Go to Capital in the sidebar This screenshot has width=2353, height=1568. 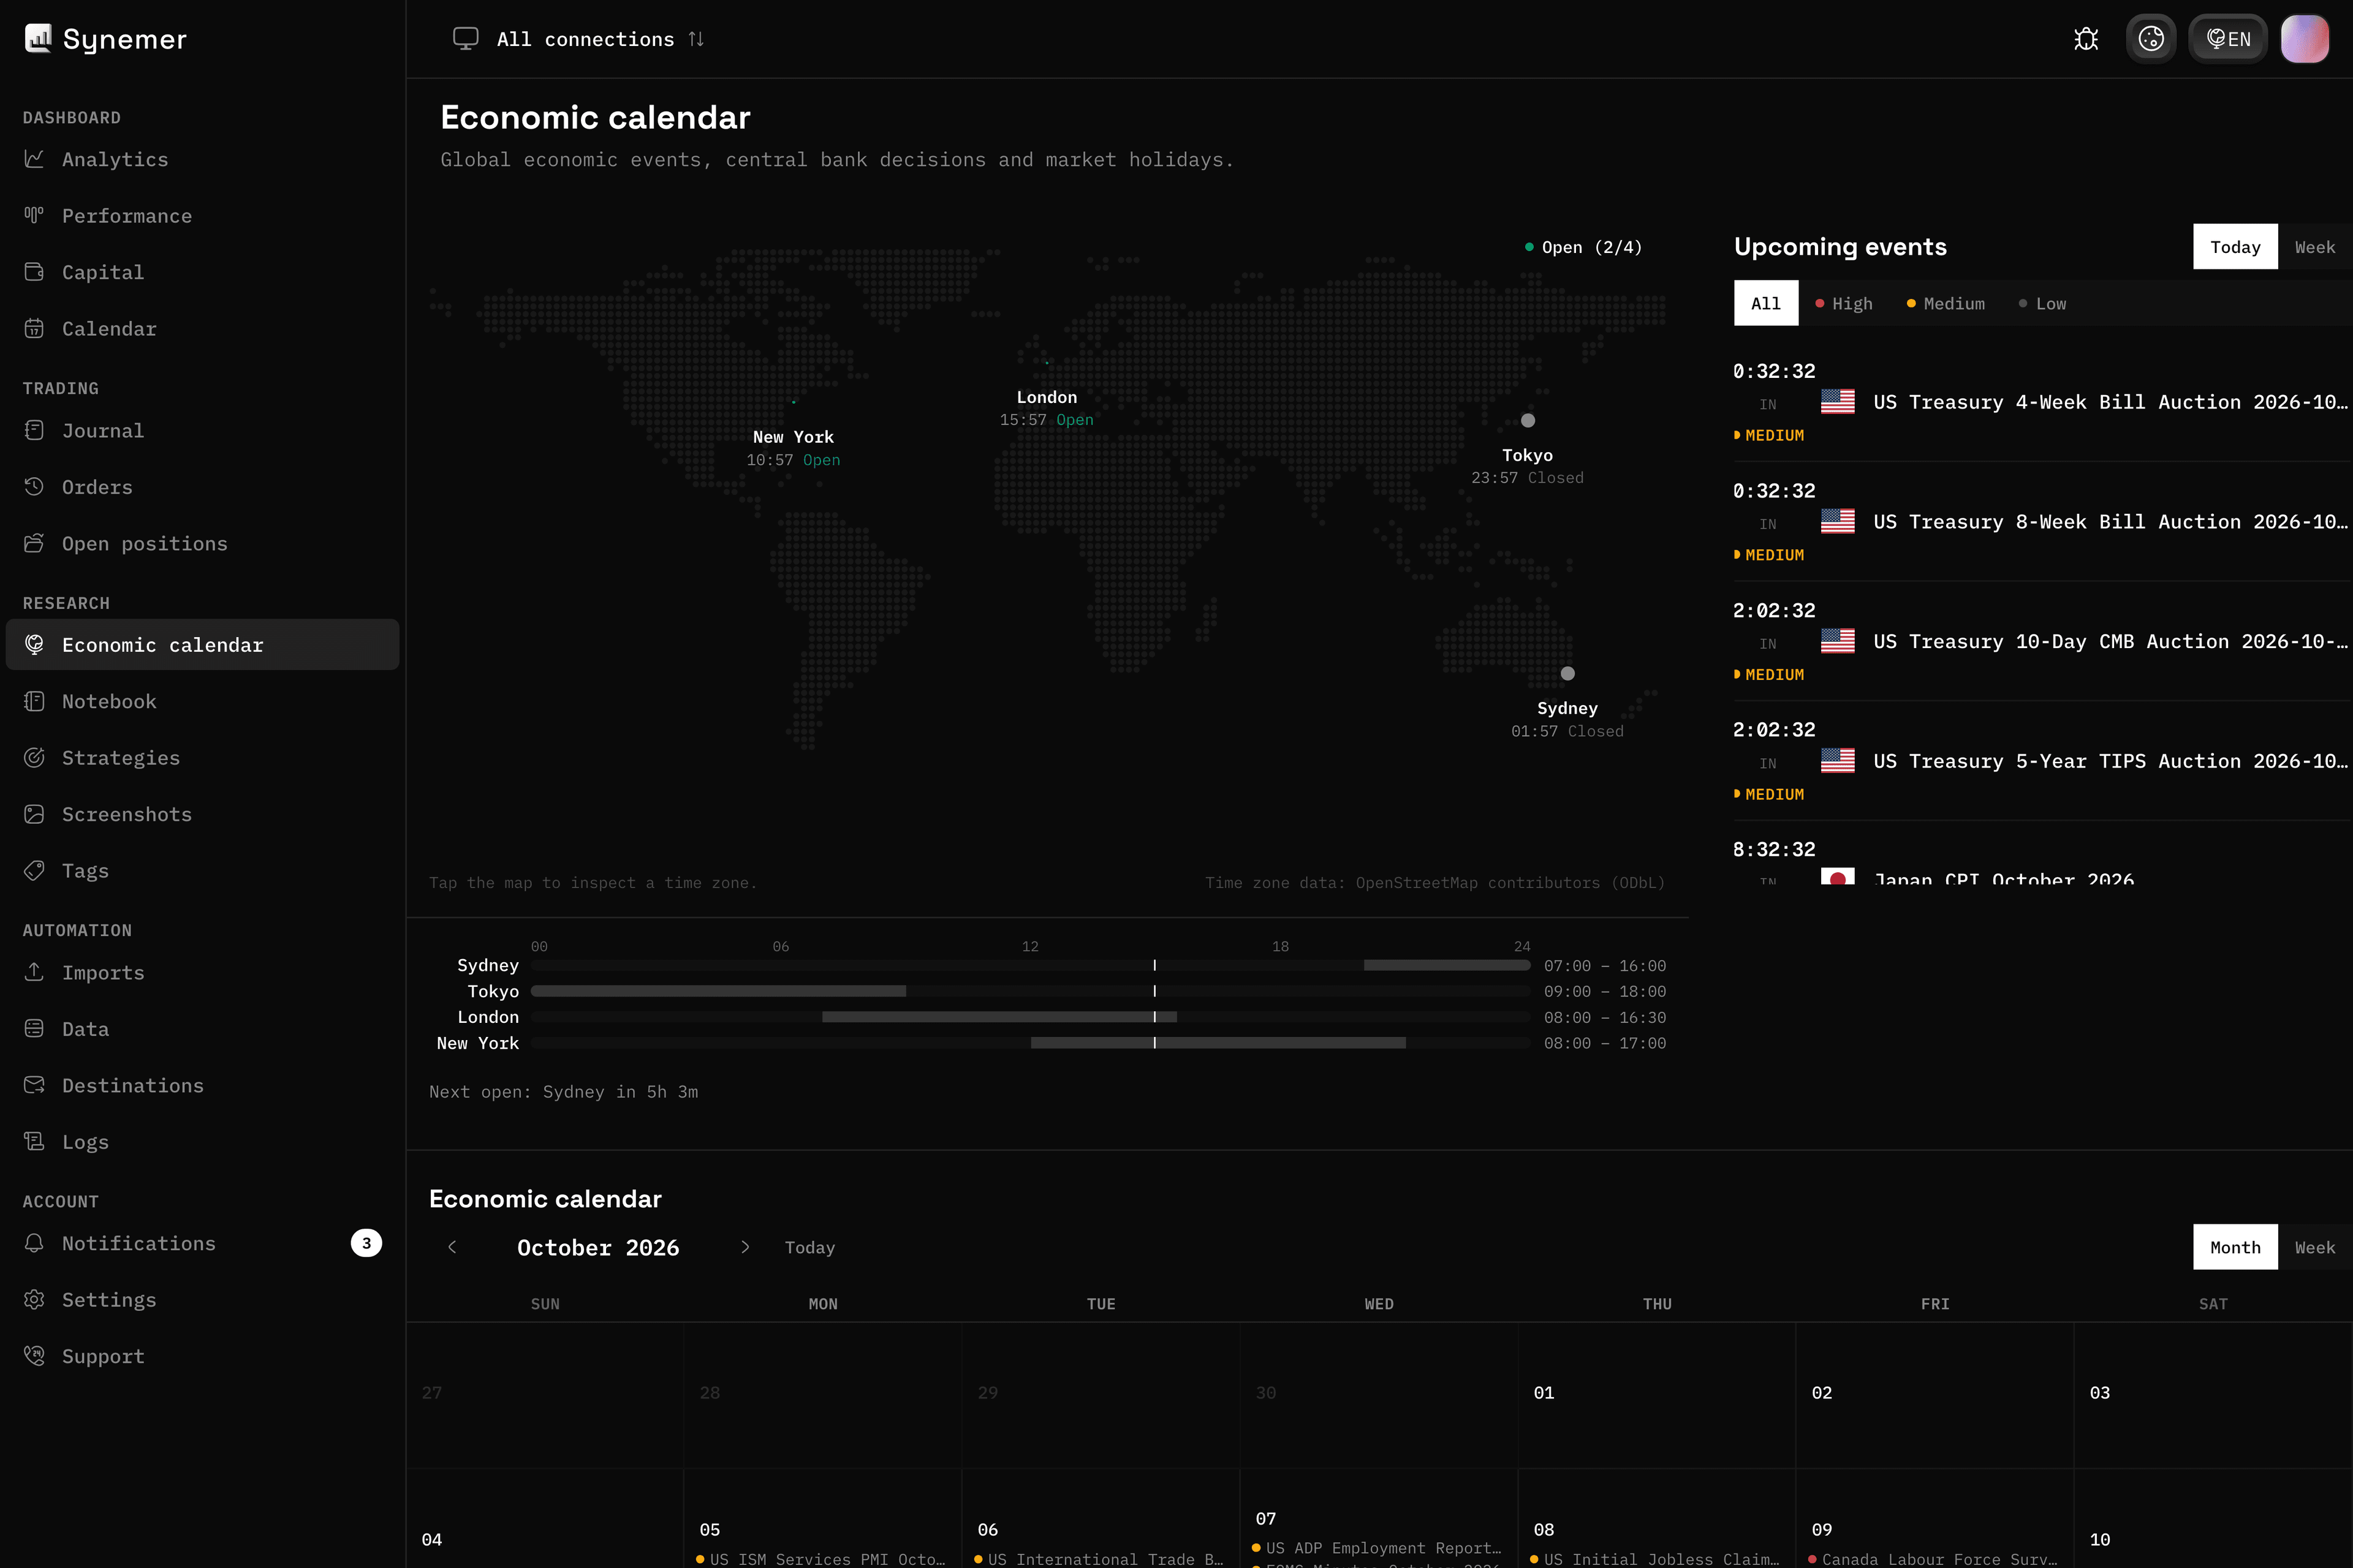[202, 272]
